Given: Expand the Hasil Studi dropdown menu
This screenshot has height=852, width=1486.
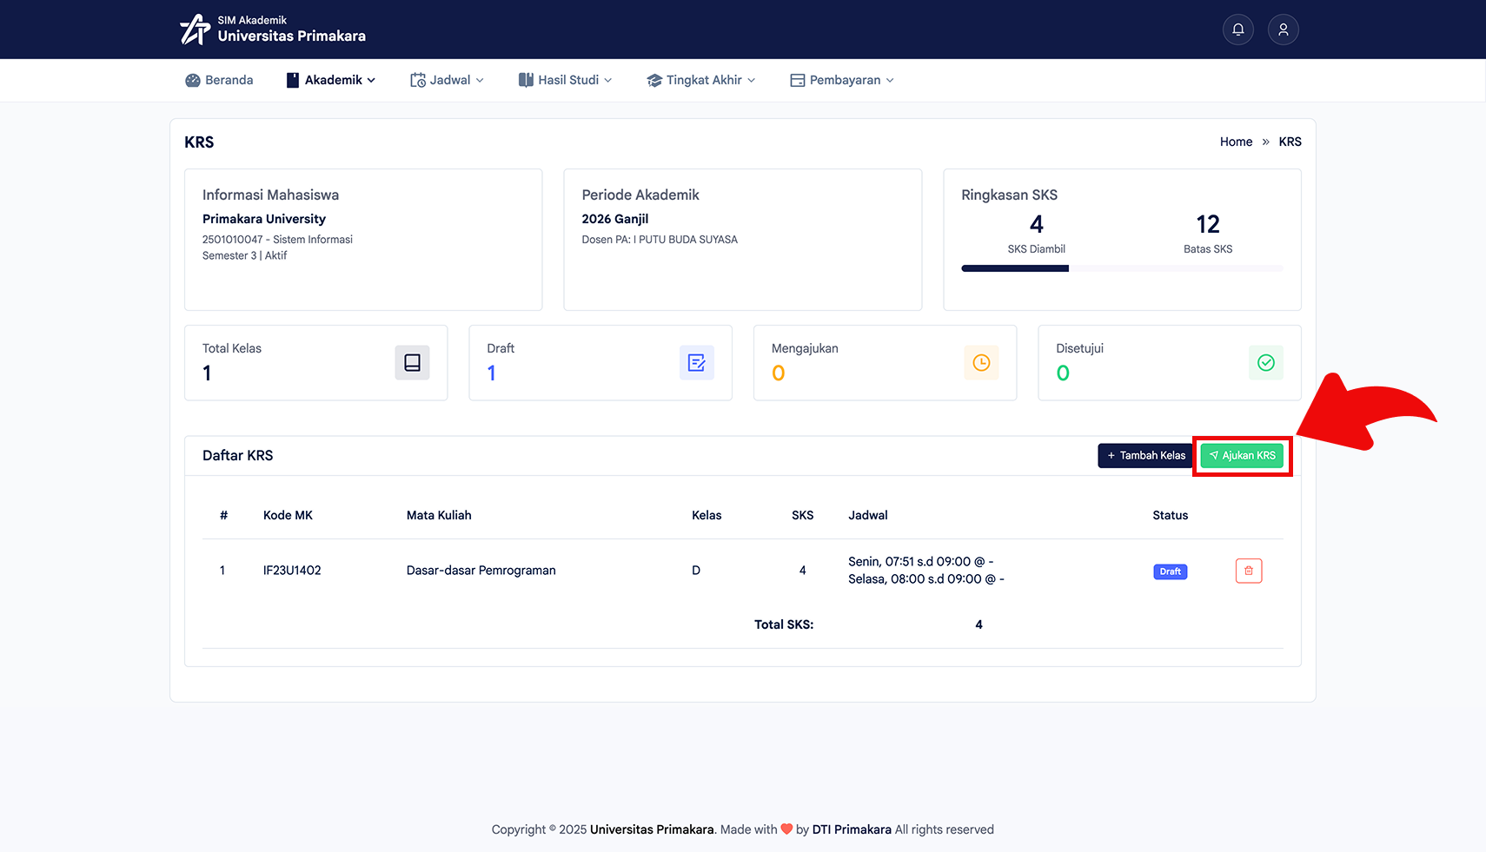Looking at the screenshot, I should point(565,80).
